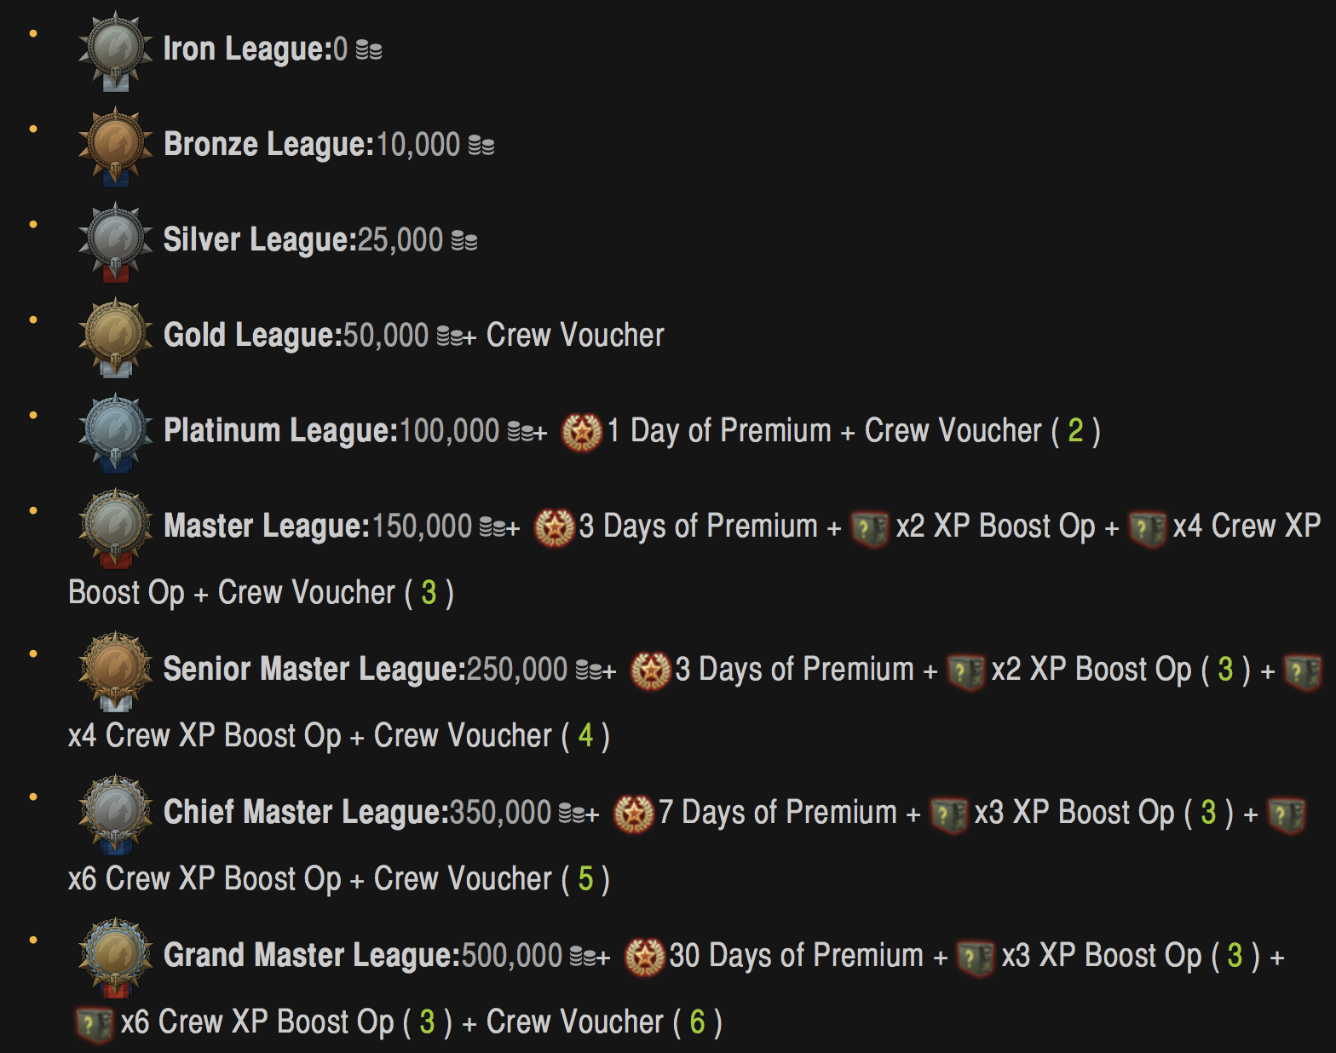This screenshot has width=1336, height=1053.
Task: Click the Iron League badge icon
Action: pyautogui.click(x=115, y=50)
